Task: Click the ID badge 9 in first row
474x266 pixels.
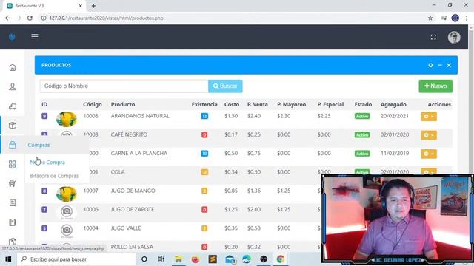Action: point(44,116)
